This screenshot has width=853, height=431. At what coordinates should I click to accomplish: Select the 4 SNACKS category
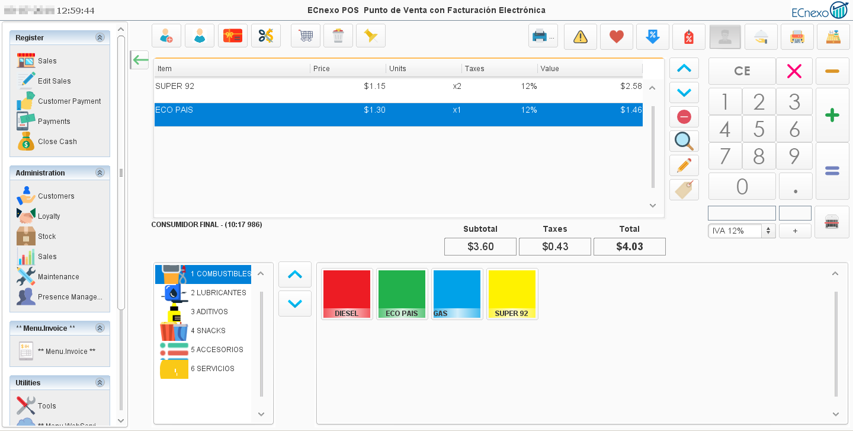pyautogui.click(x=203, y=331)
